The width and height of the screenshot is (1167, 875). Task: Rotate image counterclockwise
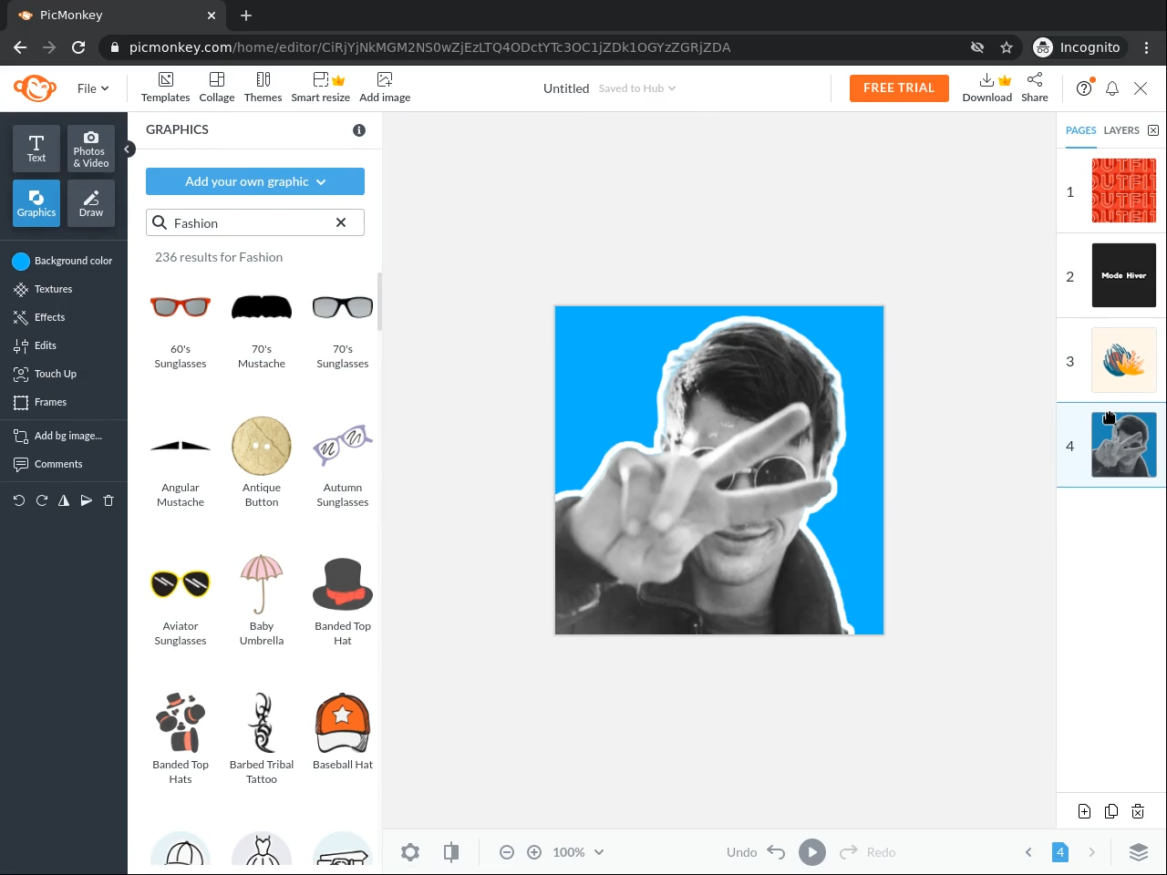[x=19, y=500]
